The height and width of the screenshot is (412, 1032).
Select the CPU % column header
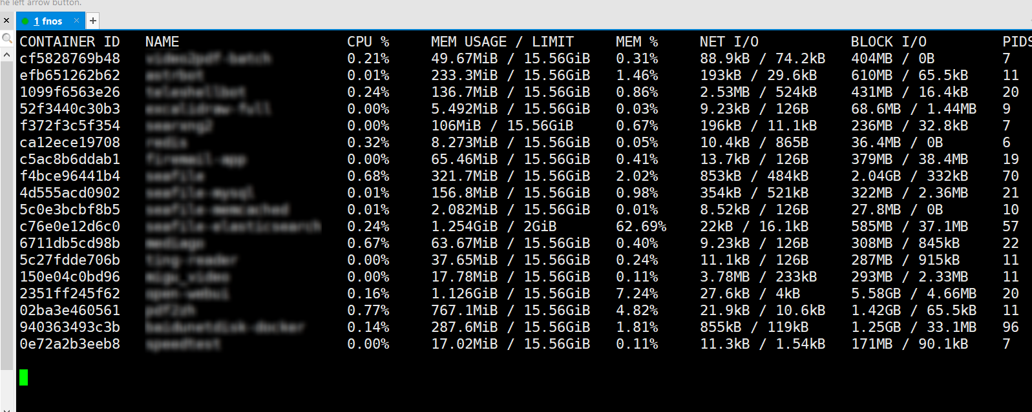pyautogui.click(x=368, y=42)
